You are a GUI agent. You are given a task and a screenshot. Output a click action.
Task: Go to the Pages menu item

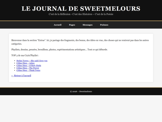[x=72, y=25]
